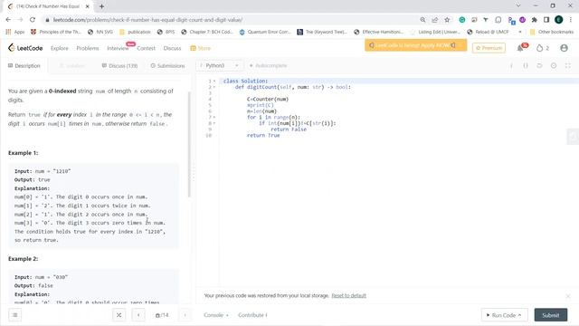Click the Reset to default link
The image size is (579, 326).
pyautogui.click(x=349, y=296)
